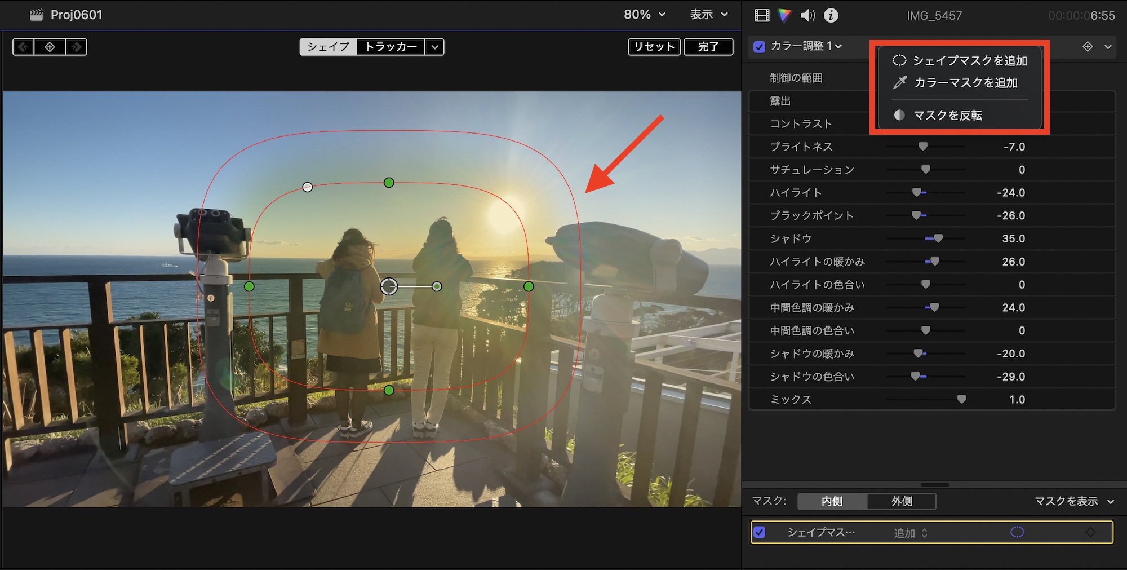Click the IMG_5457 clip name
1127x570 pixels.
tap(934, 16)
